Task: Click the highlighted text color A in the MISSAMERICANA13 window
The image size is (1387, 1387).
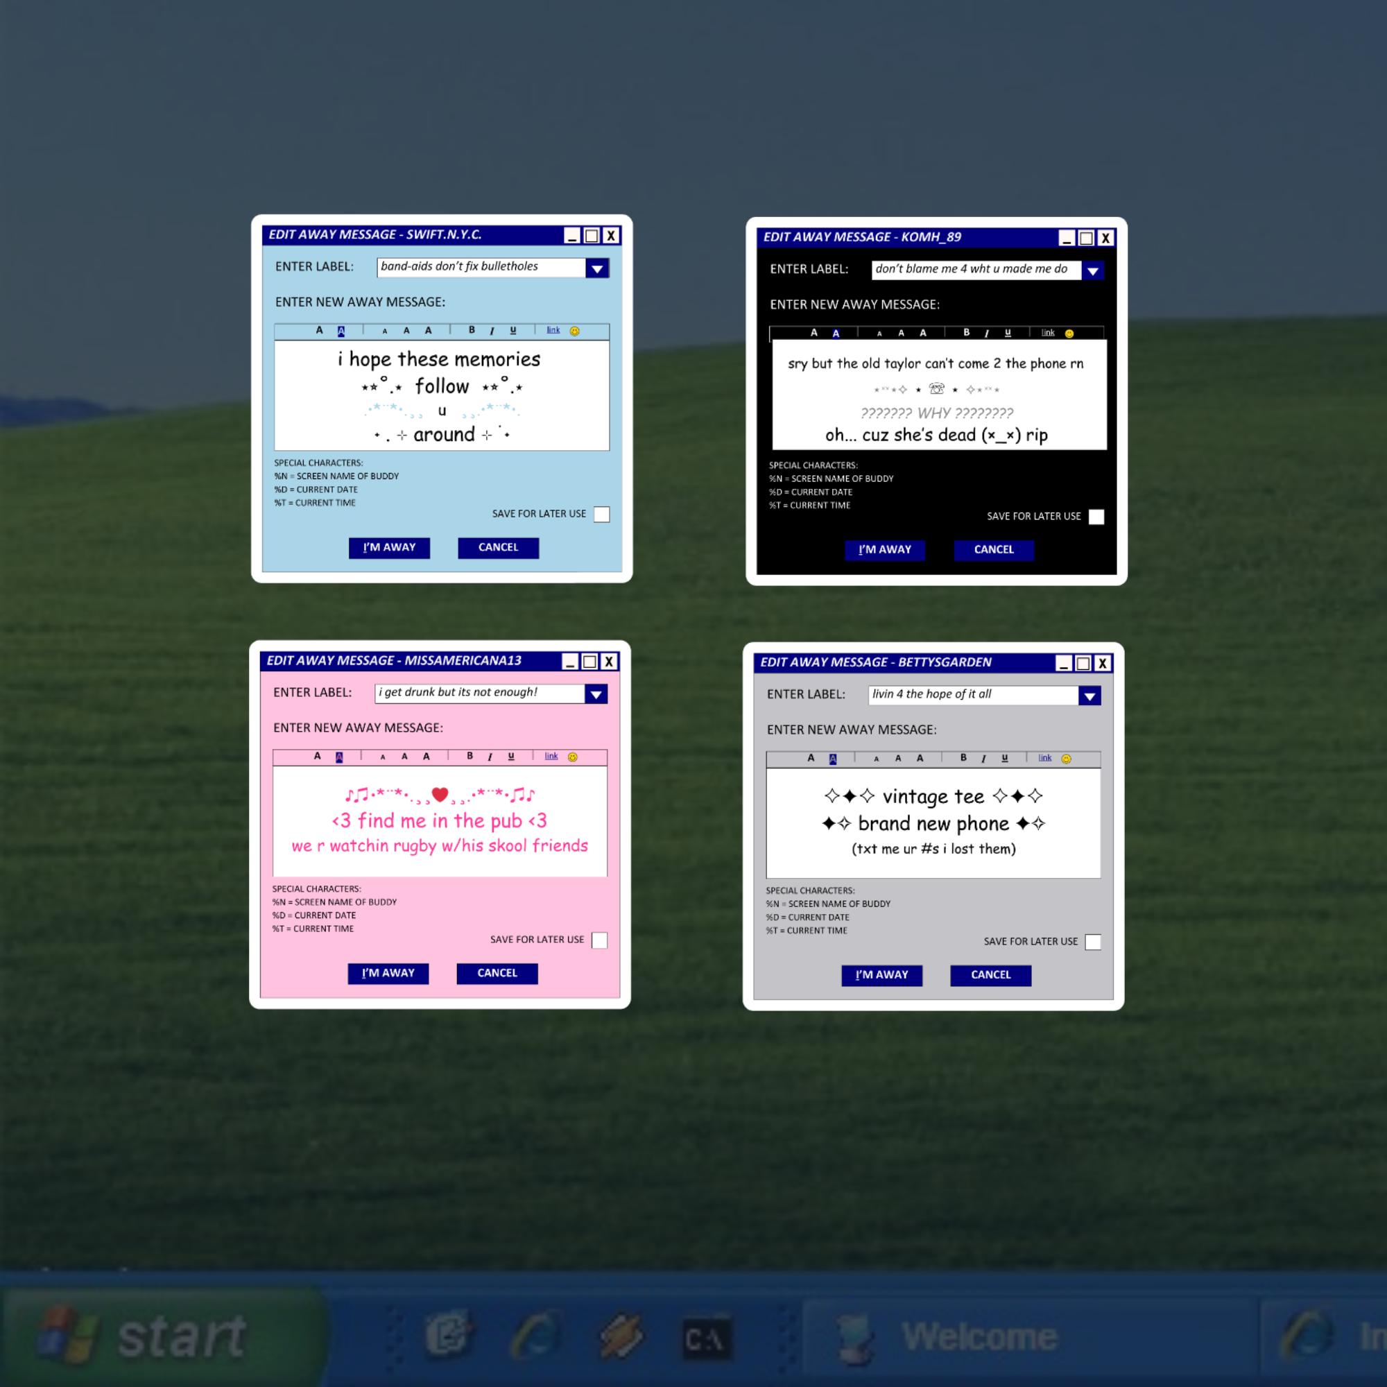Action: [339, 757]
